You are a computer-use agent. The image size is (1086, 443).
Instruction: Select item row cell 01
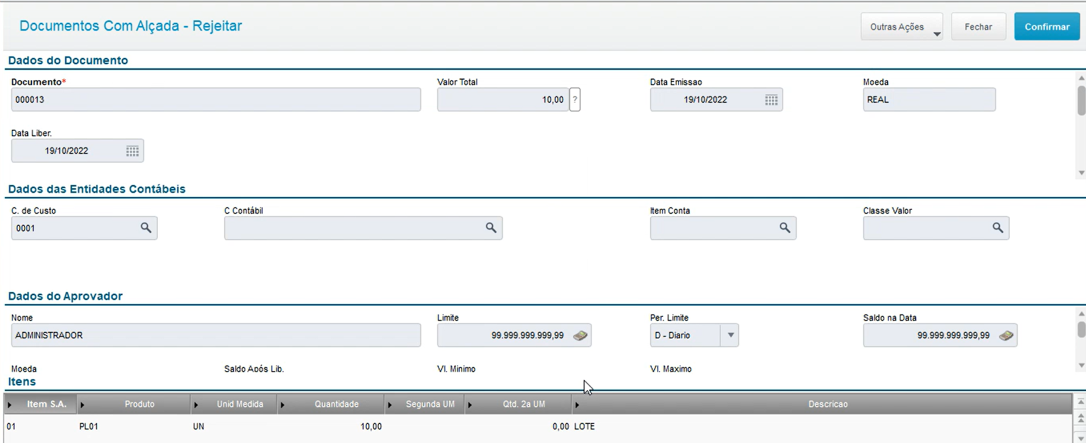coord(41,426)
